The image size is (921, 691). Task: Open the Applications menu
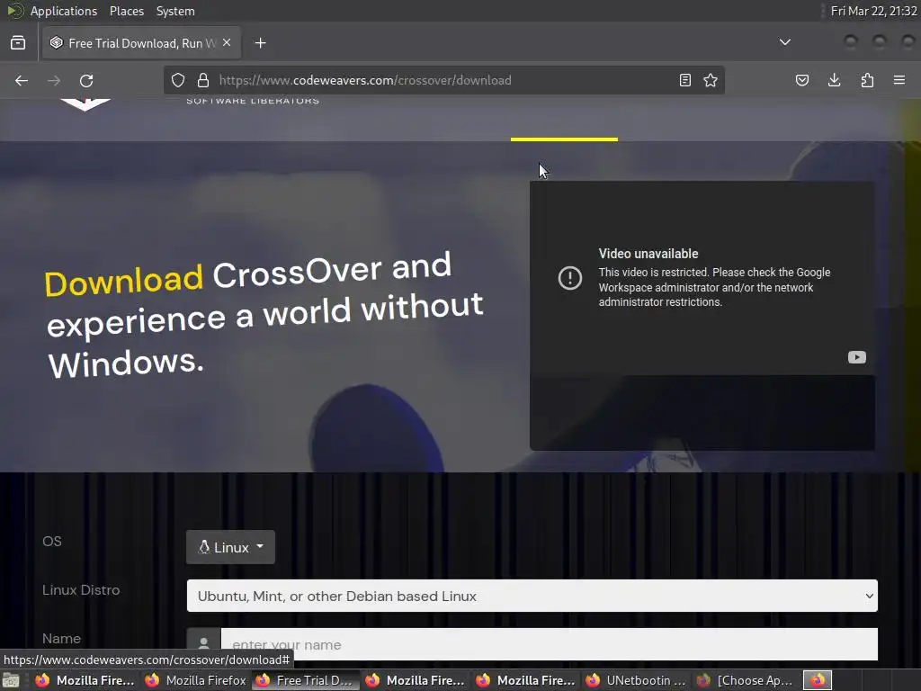click(x=64, y=11)
